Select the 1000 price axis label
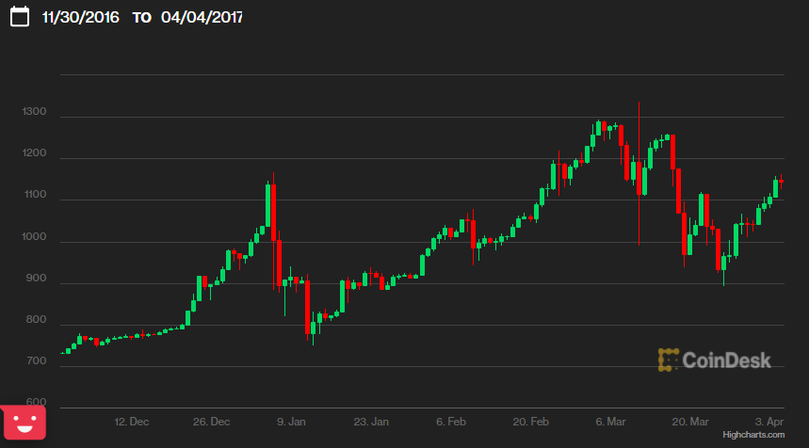Image resolution: width=809 pixels, height=448 pixels. tap(34, 236)
